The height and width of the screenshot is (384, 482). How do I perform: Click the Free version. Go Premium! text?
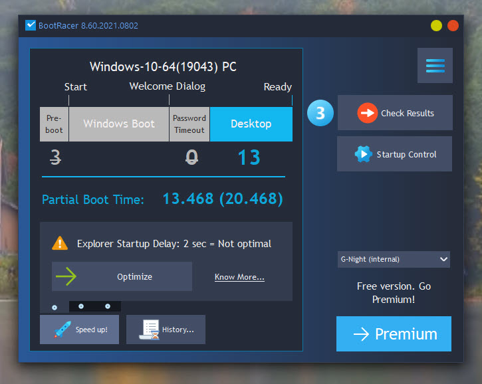click(x=394, y=293)
